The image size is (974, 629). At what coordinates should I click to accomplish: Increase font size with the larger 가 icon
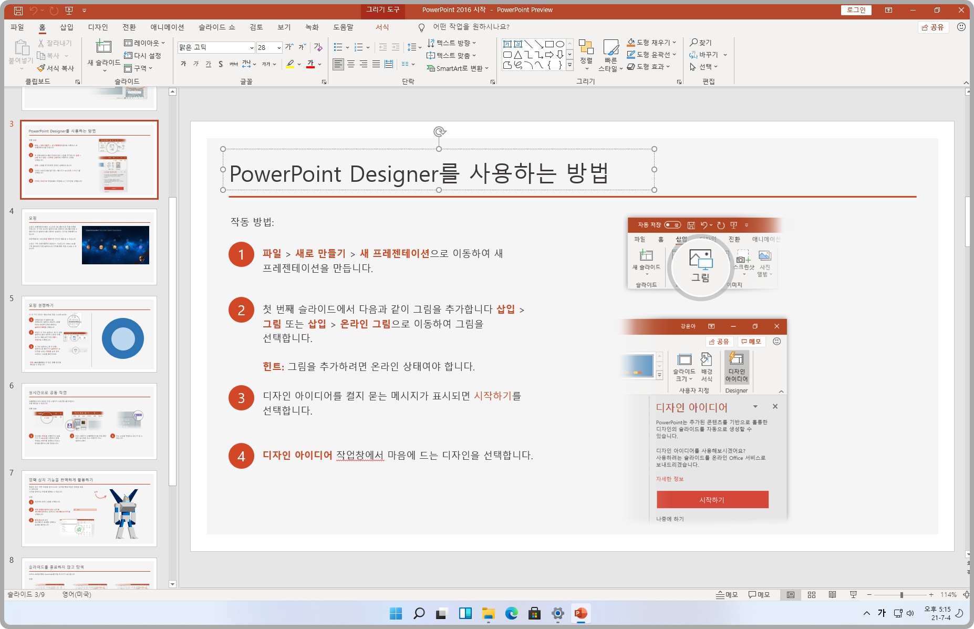pyautogui.click(x=289, y=47)
